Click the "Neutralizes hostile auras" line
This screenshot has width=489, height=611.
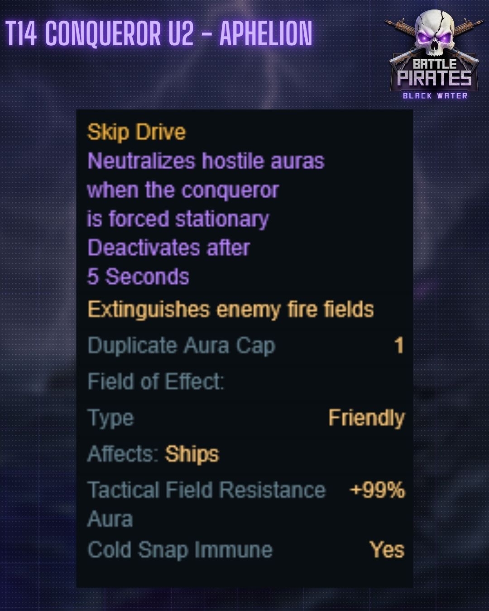pyautogui.click(x=206, y=161)
